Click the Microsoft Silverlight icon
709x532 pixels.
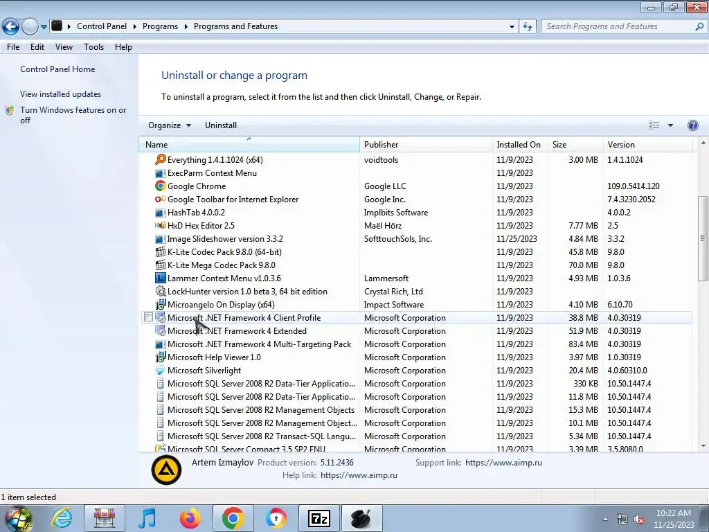[x=160, y=371]
